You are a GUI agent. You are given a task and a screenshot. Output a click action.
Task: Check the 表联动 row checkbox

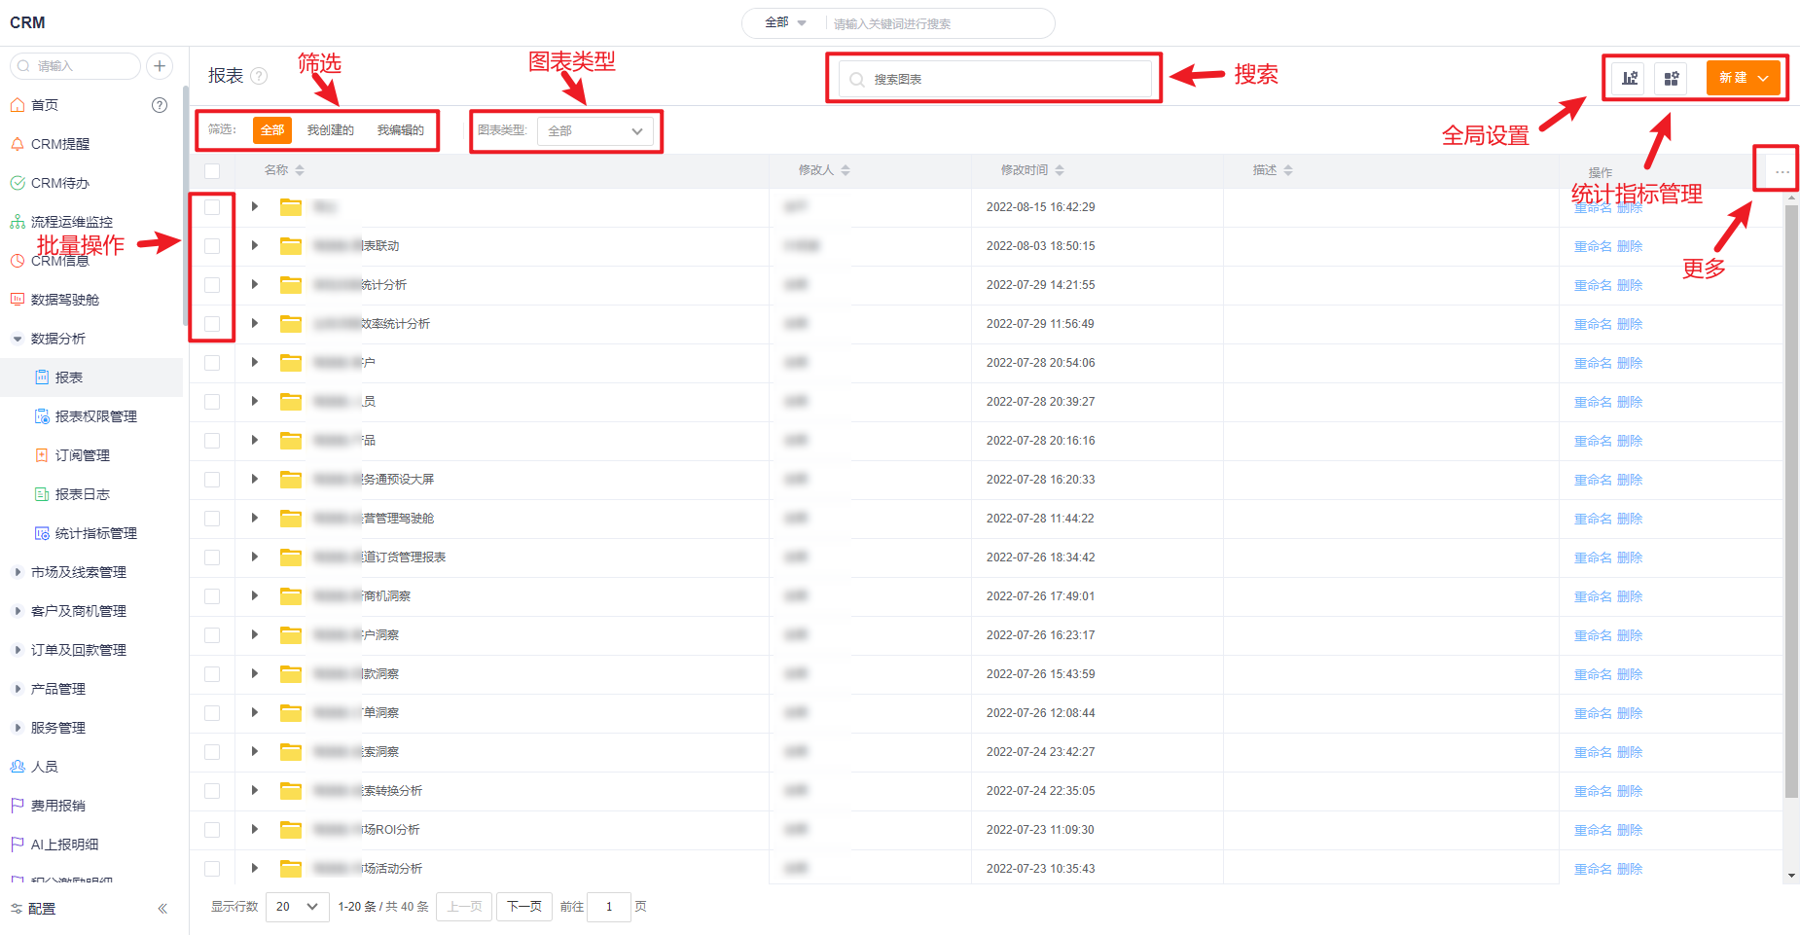tap(212, 246)
